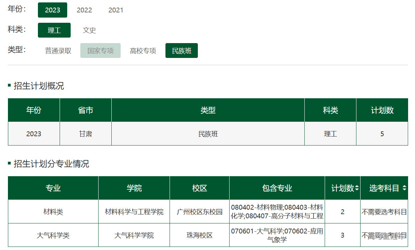Viewport: 415px width, 250px height.
Task: Select the 2023 year filter
Action: pyautogui.click(x=52, y=10)
